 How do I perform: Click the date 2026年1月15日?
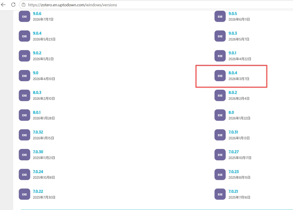[x=43, y=138]
